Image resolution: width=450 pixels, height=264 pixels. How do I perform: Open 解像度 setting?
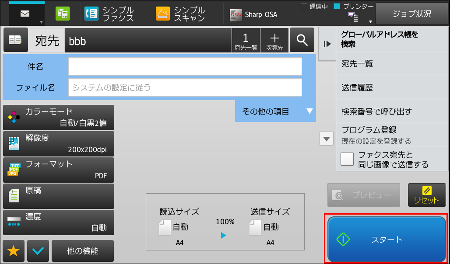[59, 144]
